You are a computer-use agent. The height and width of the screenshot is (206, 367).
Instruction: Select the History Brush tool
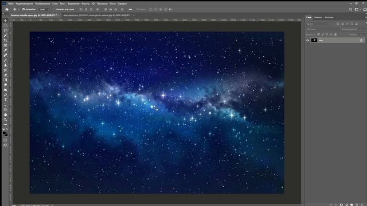tap(5, 70)
